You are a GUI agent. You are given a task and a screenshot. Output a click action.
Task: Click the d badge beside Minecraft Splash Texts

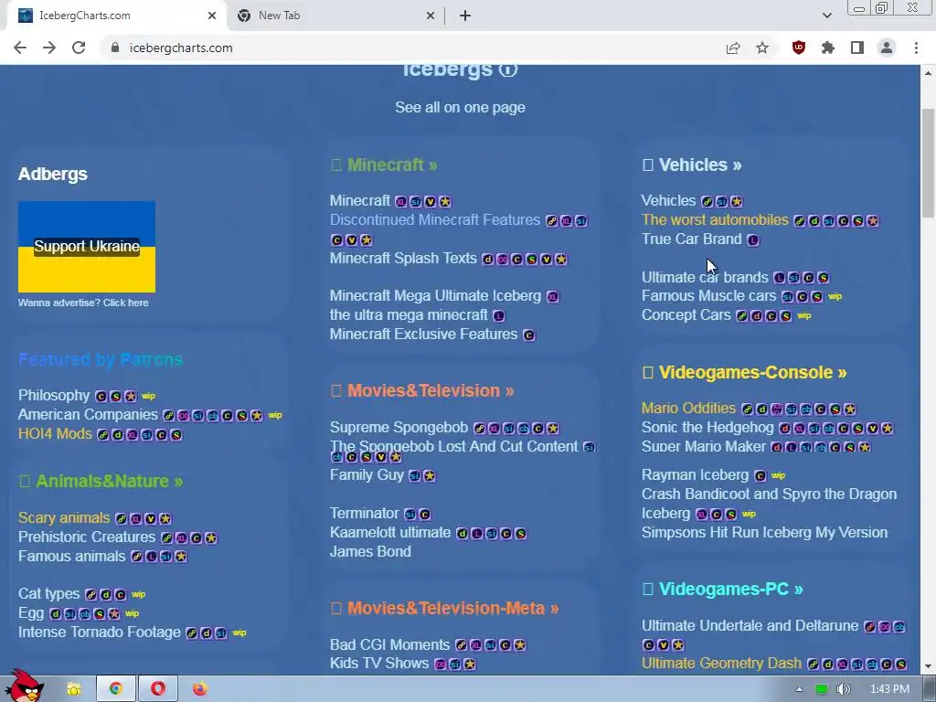click(x=488, y=259)
